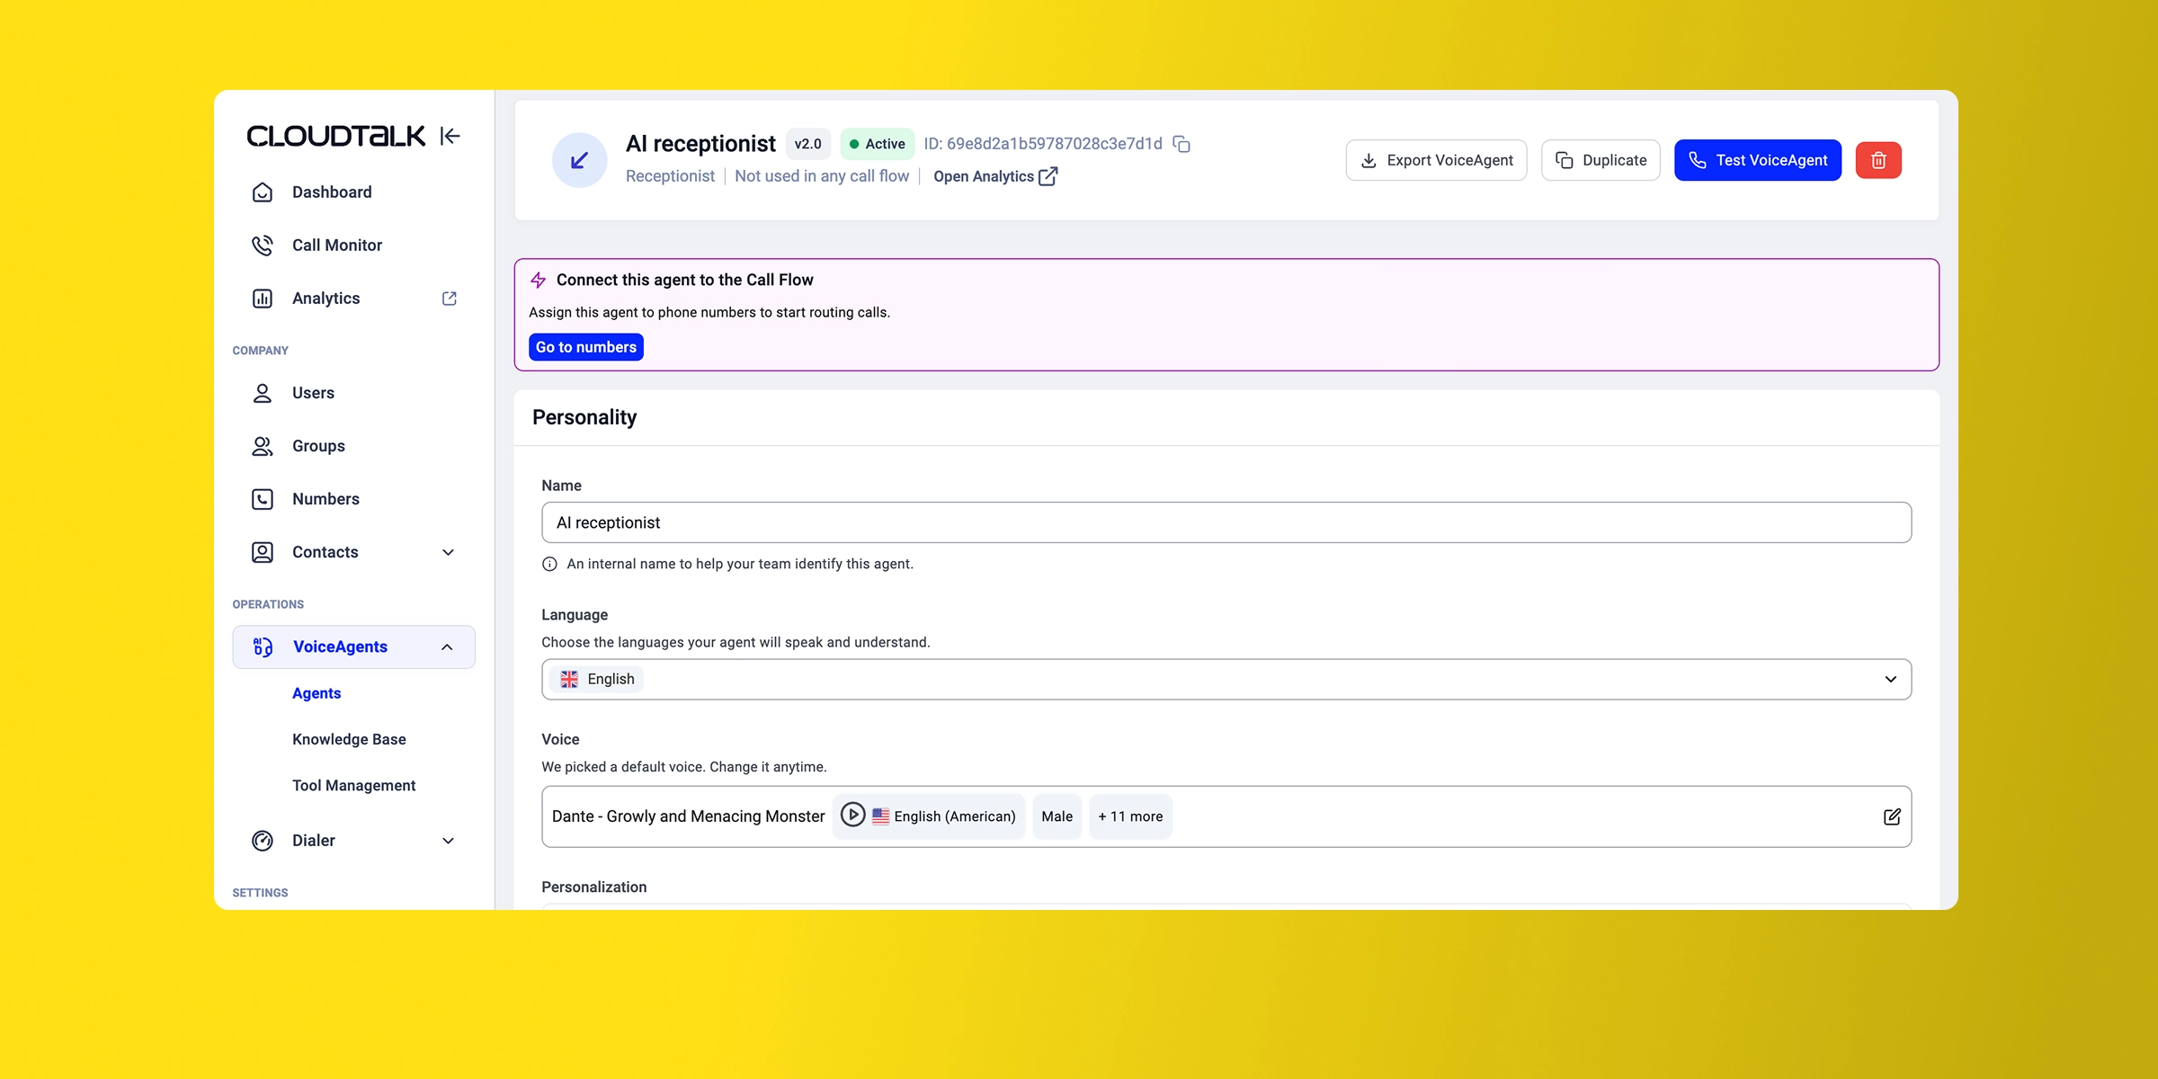Click the inbound arrow agent avatar

point(579,160)
